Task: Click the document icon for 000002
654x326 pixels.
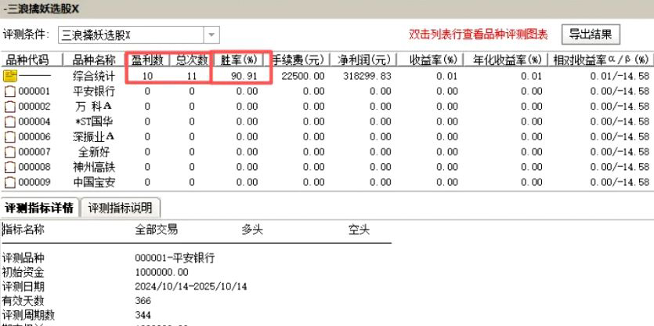Action: (x=10, y=107)
